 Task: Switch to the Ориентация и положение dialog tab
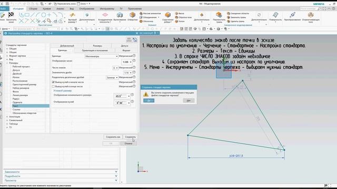[x=95, y=50]
